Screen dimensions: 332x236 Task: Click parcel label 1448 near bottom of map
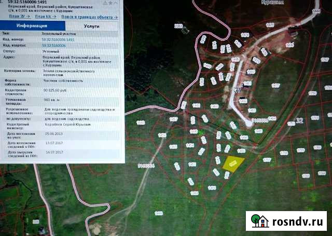pyautogui.click(x=159, y=213)
